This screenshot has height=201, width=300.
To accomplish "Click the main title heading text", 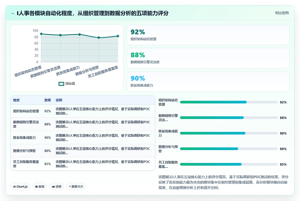I will pyautogui.click(x=93, y=13).
